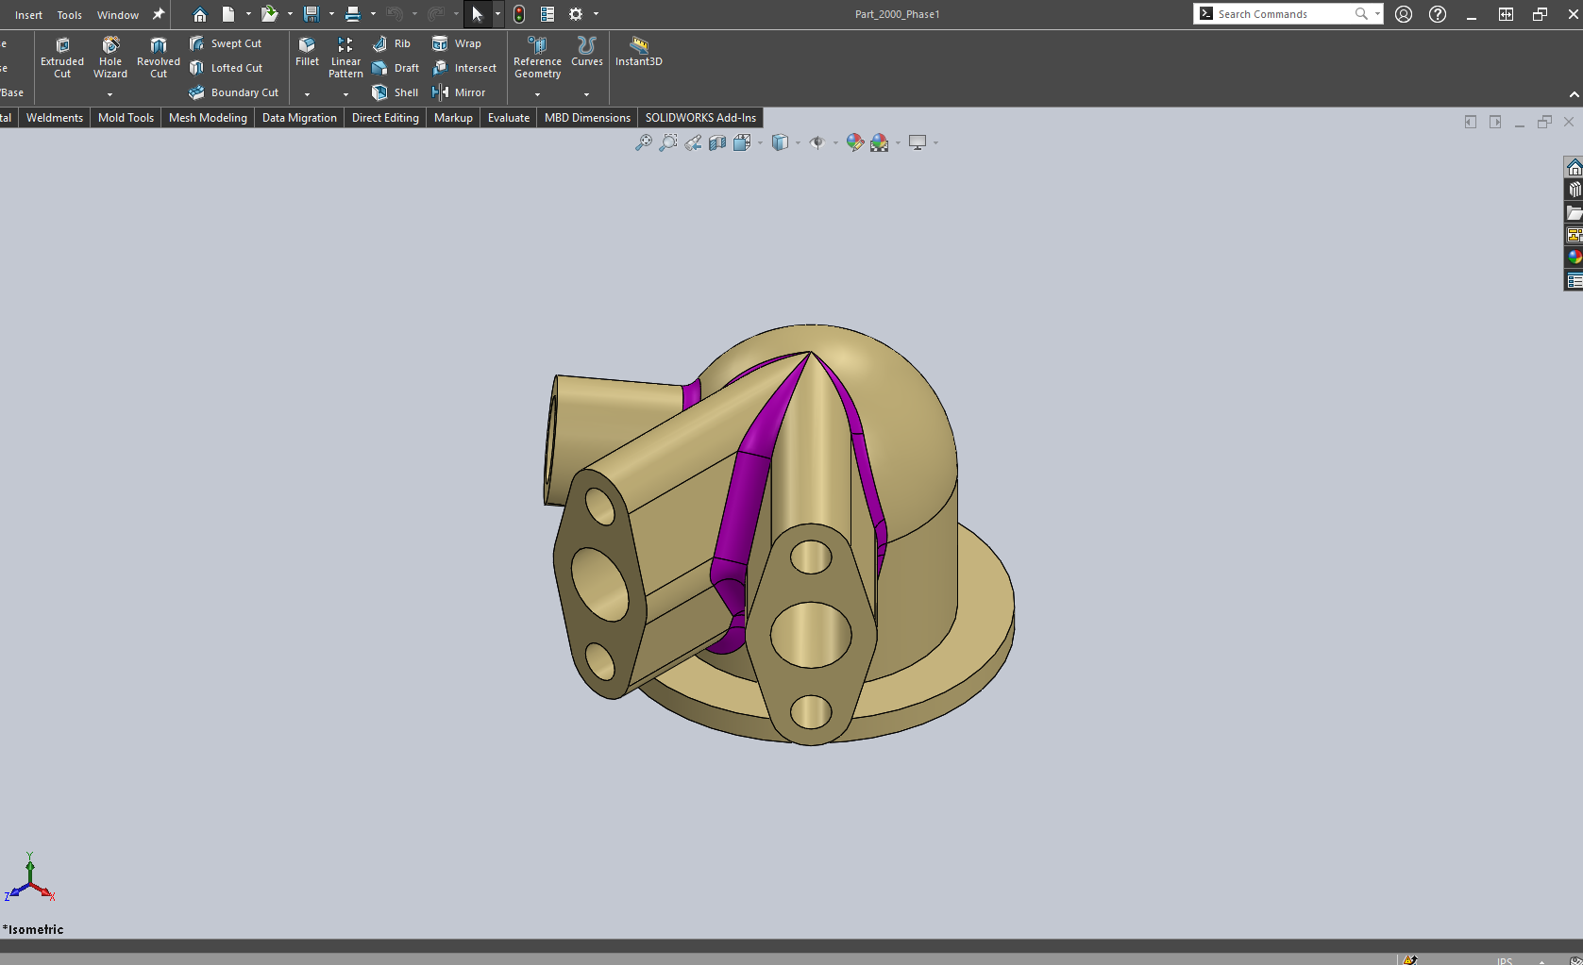Expand the Hole Wizard dropdown arrow

110,94
